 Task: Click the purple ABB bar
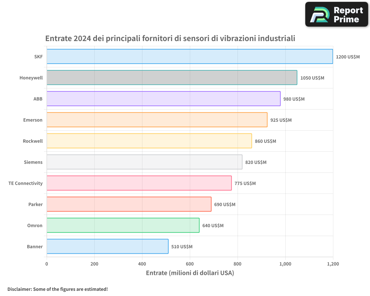[163, 99]
